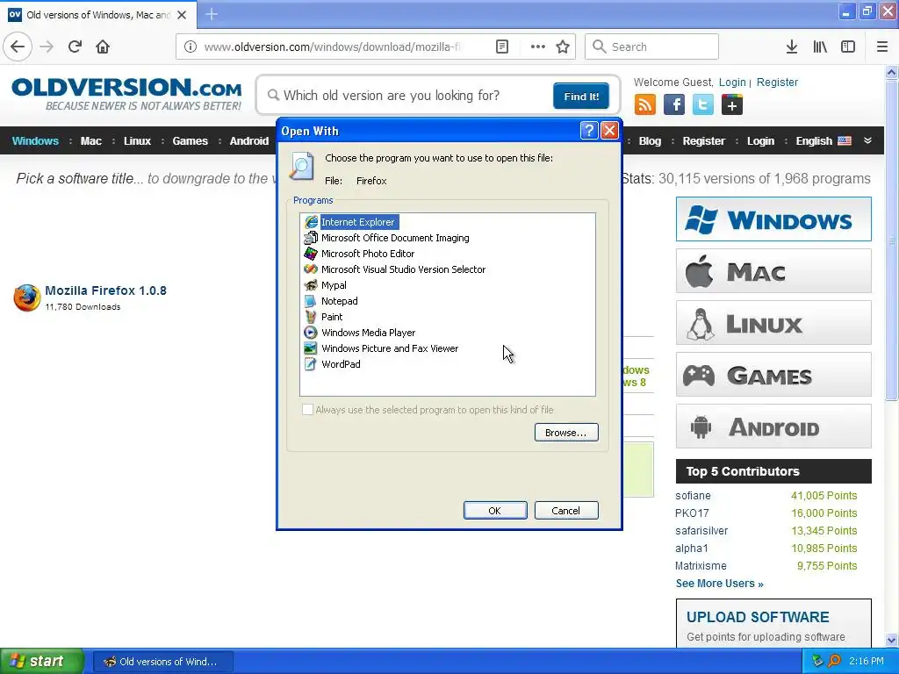Click the Find It! button
The height and width of the screenshot is (674, 899).
[x=581, y=96]
